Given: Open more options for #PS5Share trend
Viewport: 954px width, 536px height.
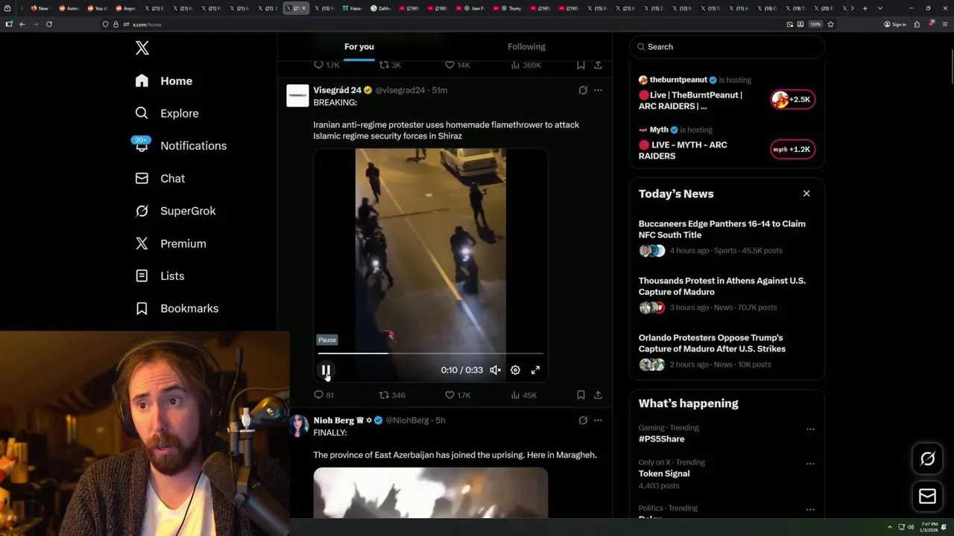Looking at the screenshot, I should coord(810,429).
